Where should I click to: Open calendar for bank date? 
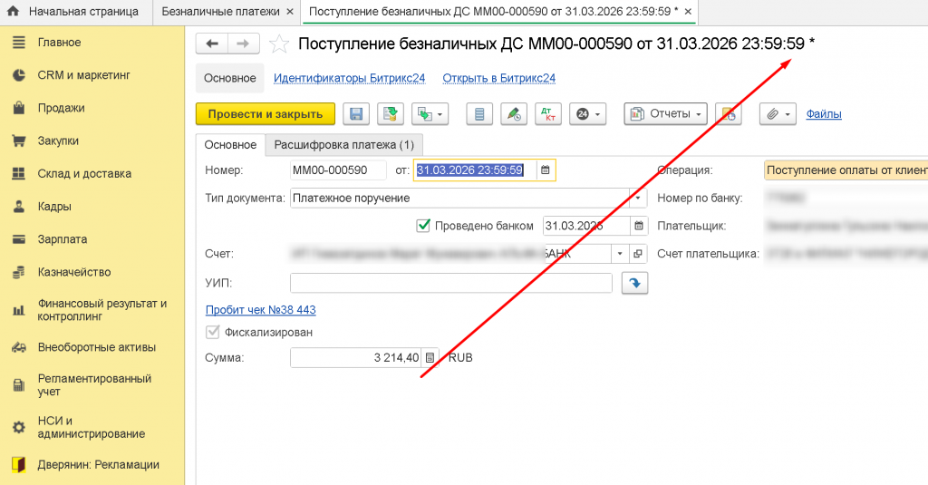639,226
